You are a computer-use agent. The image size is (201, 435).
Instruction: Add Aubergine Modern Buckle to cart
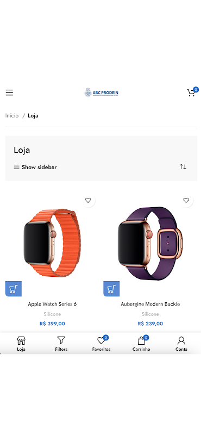tap(111, 289)
